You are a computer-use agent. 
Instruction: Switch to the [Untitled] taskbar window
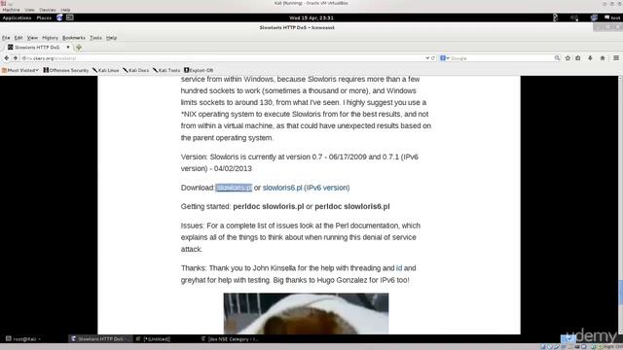click(154, 339)
